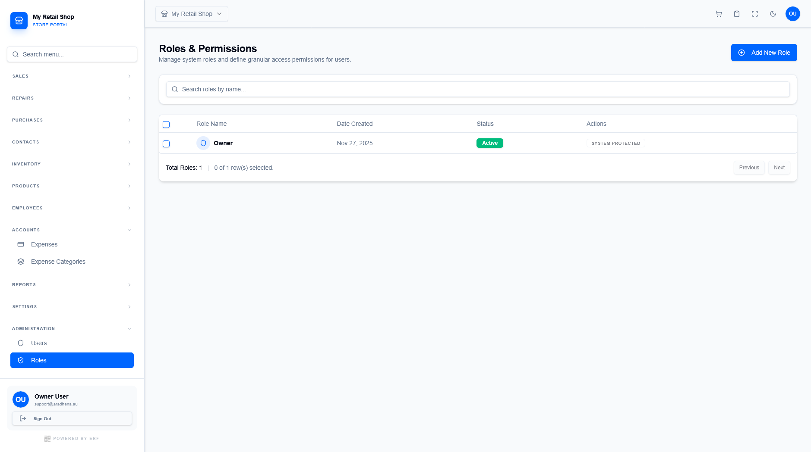The image size is (811, 452).
Task: Collapse the Administration section
Action: [72, 328]
